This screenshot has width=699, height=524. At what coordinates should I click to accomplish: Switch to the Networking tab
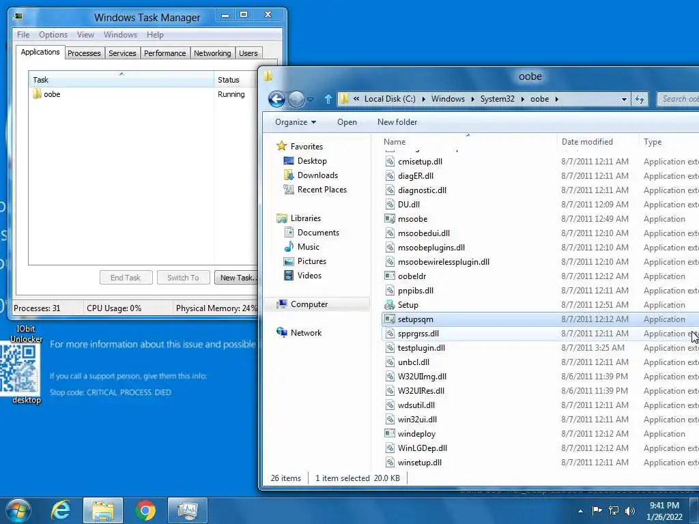(x=212, y=53)
